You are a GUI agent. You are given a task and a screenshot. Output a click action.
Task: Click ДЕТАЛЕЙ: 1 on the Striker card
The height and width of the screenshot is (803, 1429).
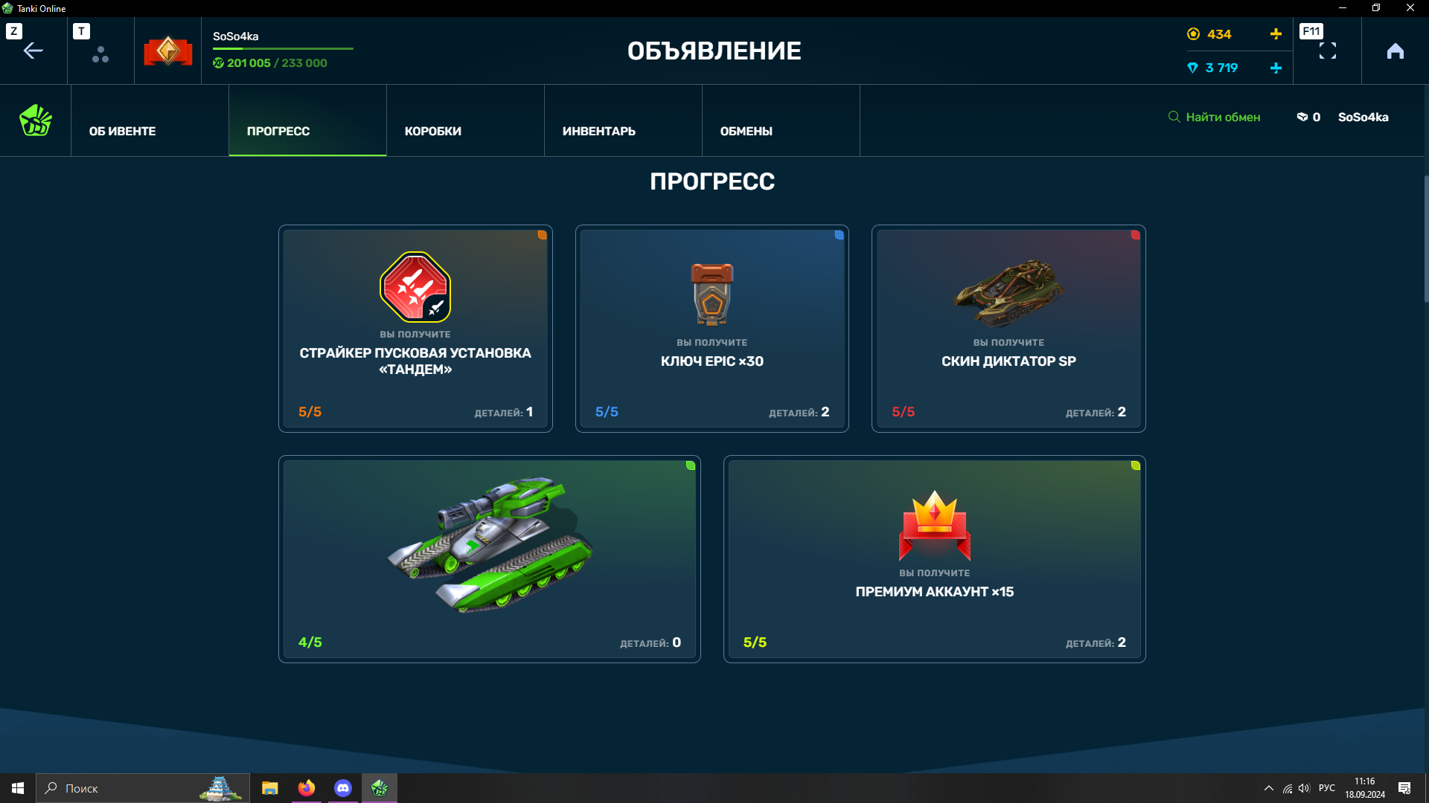click(504, 412)
